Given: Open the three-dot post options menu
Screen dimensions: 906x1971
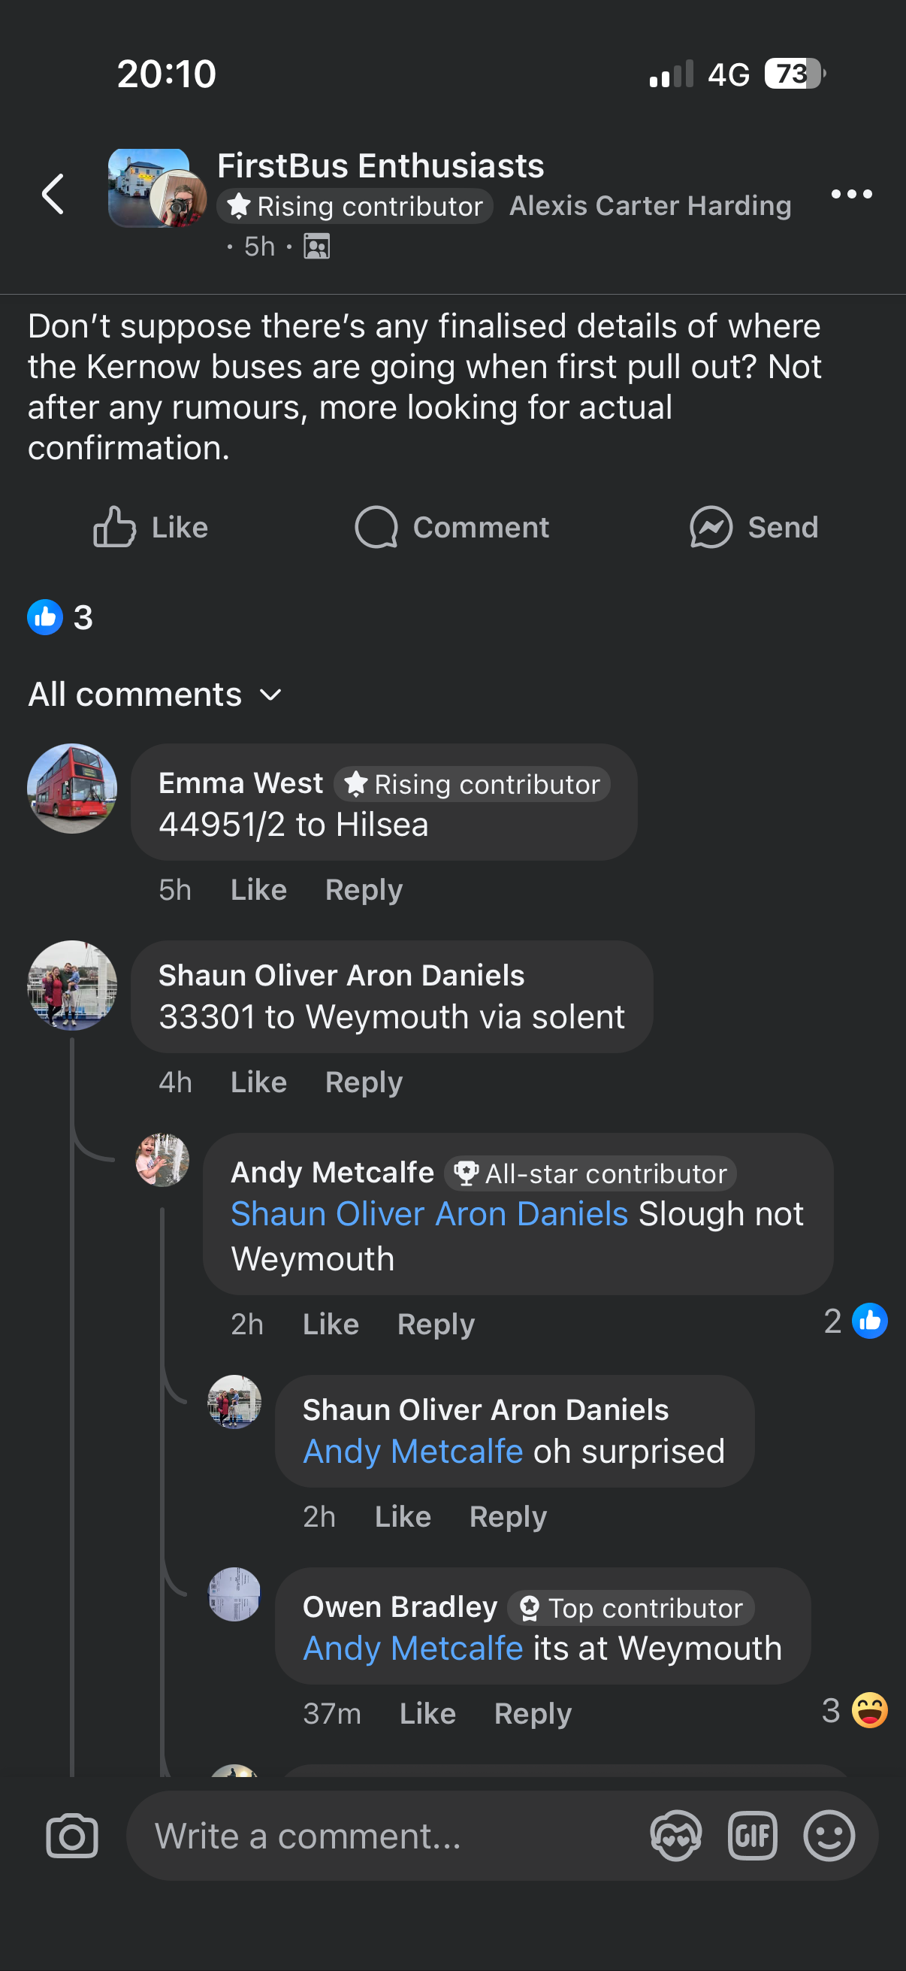Looking at the screenshot, I should (851, 195).
